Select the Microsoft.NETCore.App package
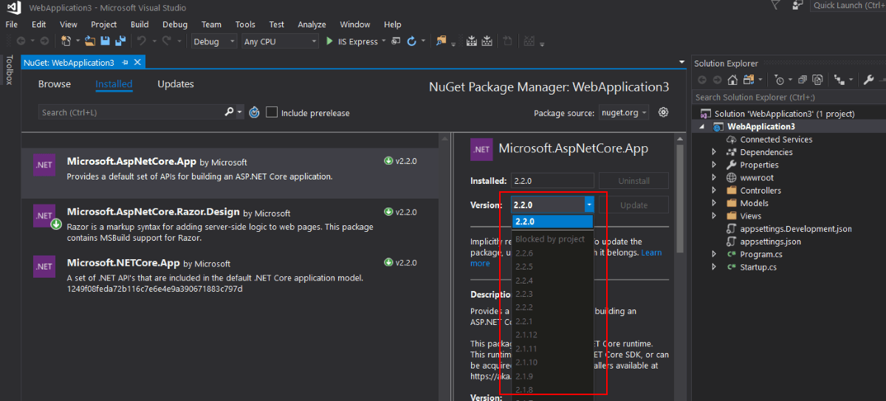Screen dimensions: 886x401 [x=230, y=273]
